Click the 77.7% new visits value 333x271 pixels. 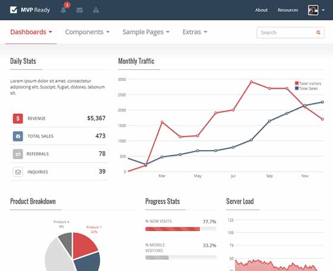click(x=209, y=222)
